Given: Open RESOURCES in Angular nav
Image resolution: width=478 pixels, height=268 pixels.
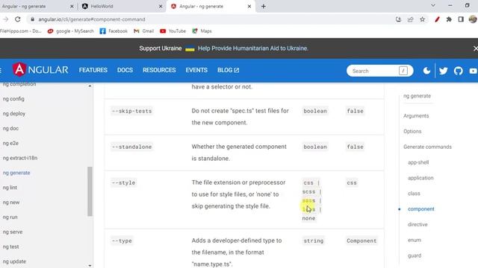Looking at the screenshot, I should tap(159, 70).
